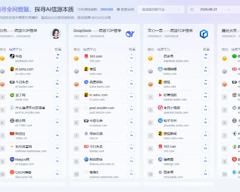Click the 权重 column header in DeepSeek card
This screenshot has height=192, width=240.
(132, 50)
